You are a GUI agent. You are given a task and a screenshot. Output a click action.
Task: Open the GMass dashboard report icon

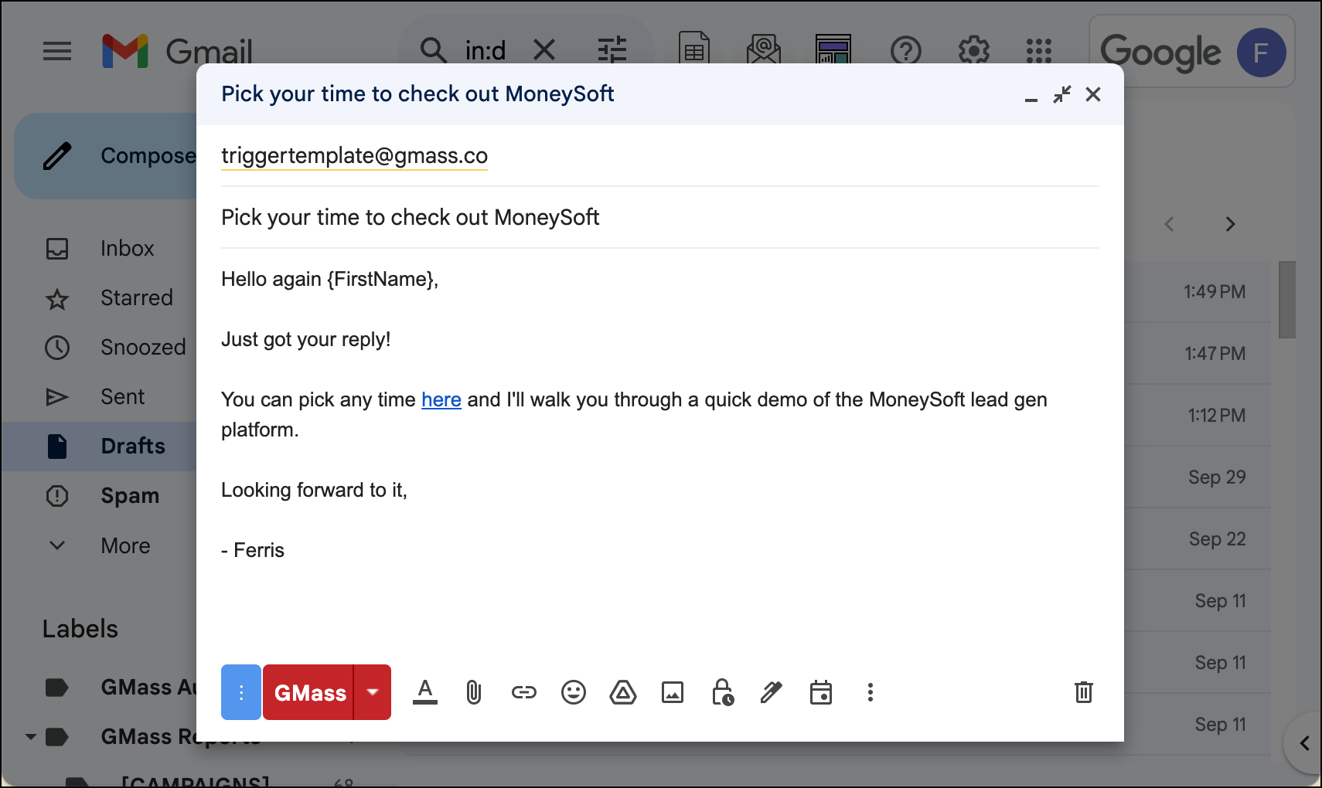pos(833,48)
